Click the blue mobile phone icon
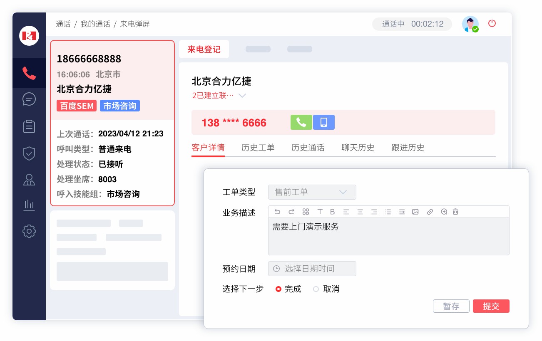The image size is (542, 341). coord(324,122)
